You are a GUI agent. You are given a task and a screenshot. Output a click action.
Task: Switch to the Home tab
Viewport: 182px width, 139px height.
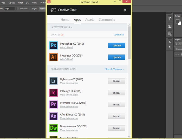coord(65,19)
